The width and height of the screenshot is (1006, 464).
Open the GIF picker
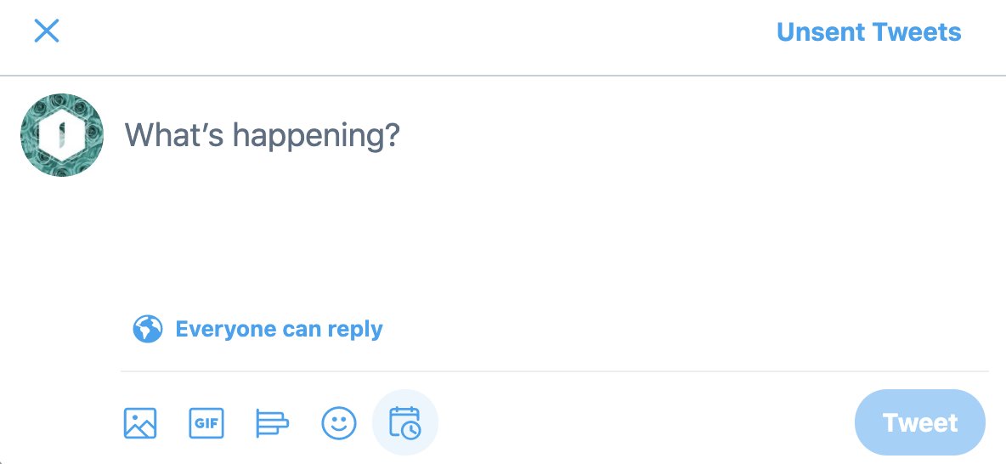tap(206, 422)
